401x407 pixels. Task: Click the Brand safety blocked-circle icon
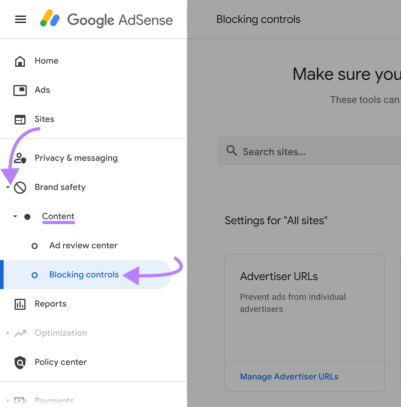click(20, 188)
